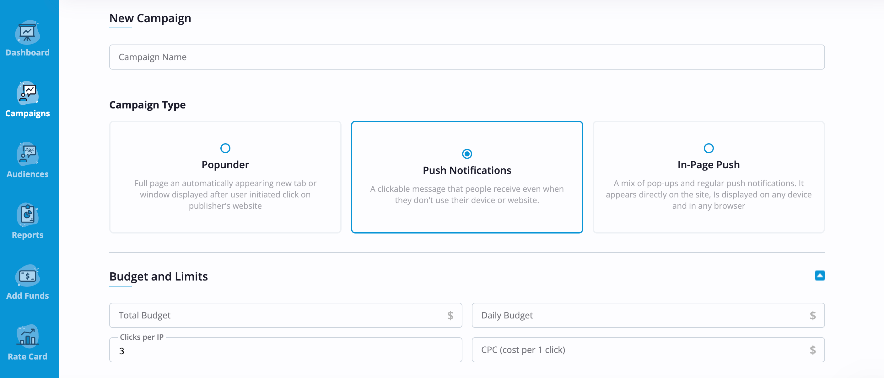Go to Audiences via its icon
Screen dimensions: 884x378
pyautogui.click(x=27, y=154)
